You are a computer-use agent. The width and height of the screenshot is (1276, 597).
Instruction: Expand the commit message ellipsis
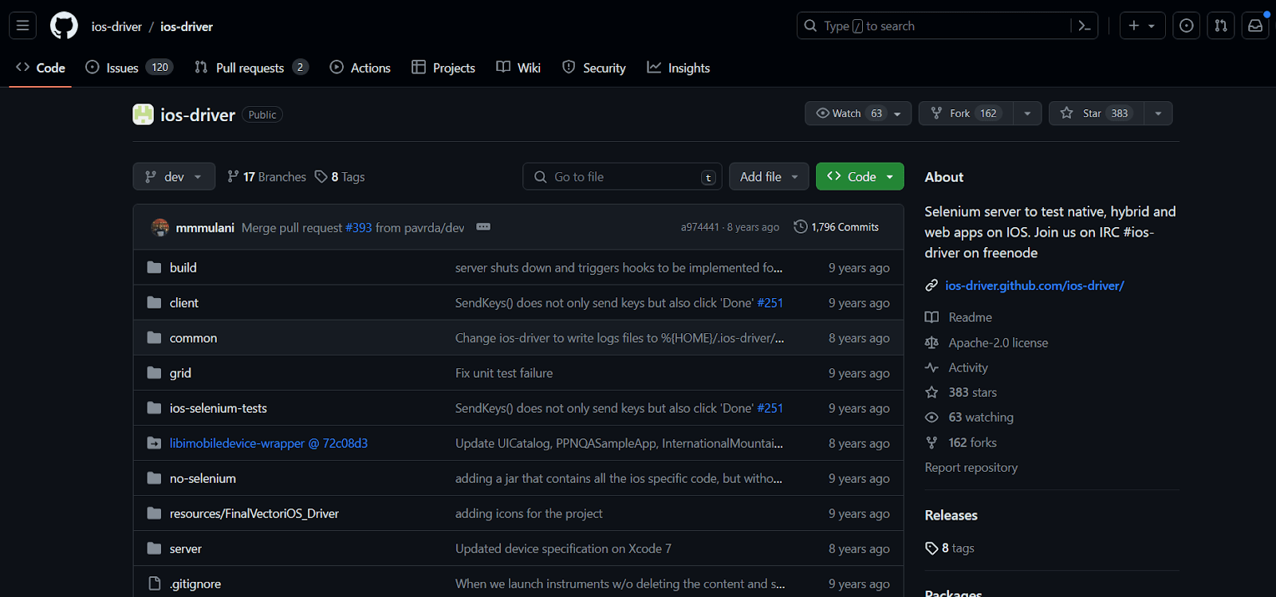pyautogui.click(x=483, y=227)
